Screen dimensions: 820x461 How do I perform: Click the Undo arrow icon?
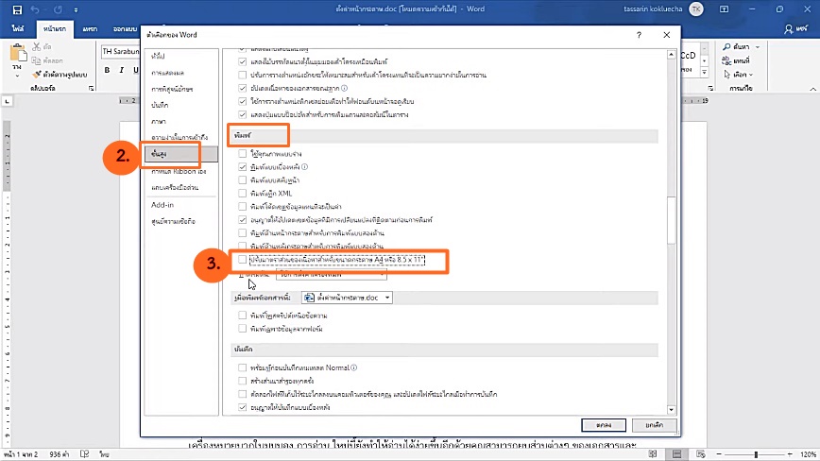pyautogui.click(x=35, y=9)
